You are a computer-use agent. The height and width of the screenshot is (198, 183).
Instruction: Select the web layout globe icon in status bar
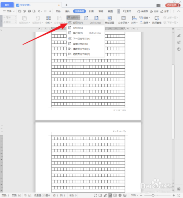coord(120,195)
